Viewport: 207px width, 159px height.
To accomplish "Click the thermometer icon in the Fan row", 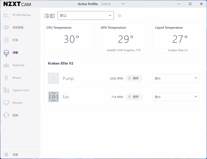I will pos(130,97).
